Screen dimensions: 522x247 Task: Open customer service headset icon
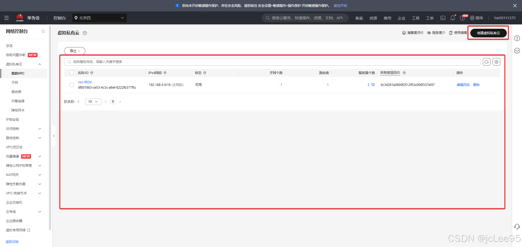tap(517, 227)
